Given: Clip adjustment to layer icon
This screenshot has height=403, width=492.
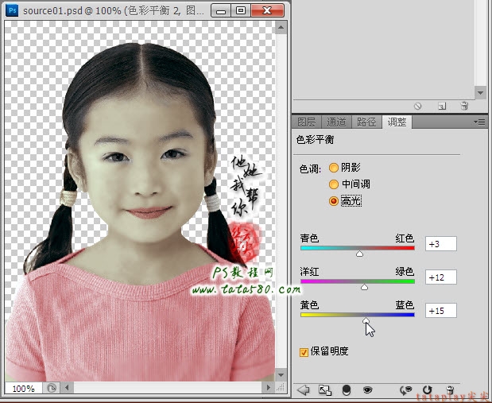Looking at the screenshot, I should 346,390.
